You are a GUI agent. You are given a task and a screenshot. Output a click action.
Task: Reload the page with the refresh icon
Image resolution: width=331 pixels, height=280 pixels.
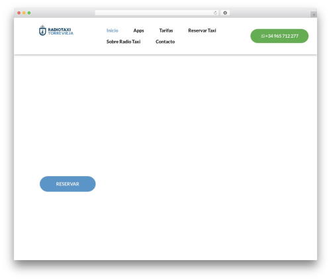pos(215,13)
